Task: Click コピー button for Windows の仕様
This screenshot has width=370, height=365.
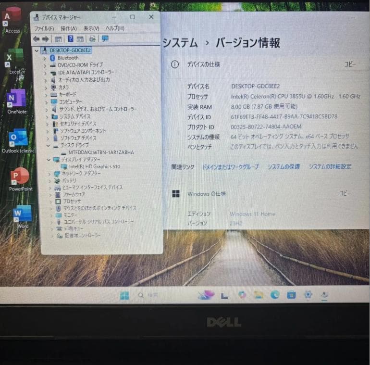Action: [345, 193]
